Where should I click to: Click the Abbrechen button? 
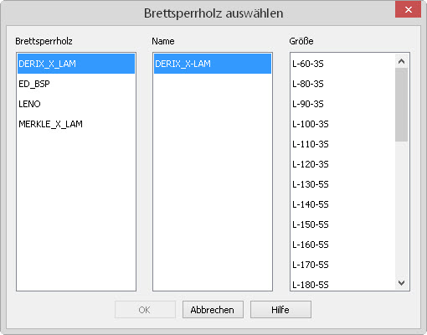(213, 310)
